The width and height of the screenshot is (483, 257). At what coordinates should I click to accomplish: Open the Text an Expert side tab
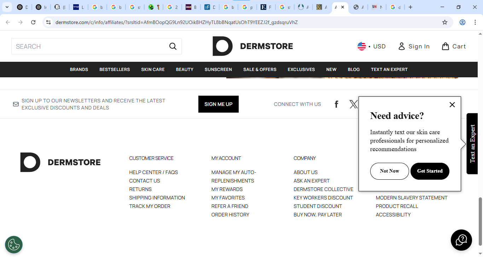(472, 144)
